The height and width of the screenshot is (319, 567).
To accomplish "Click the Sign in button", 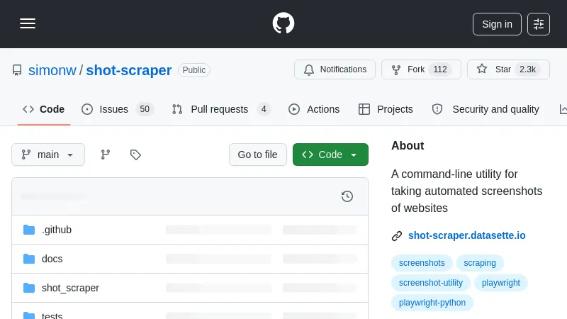I will [x=497, y=23].
